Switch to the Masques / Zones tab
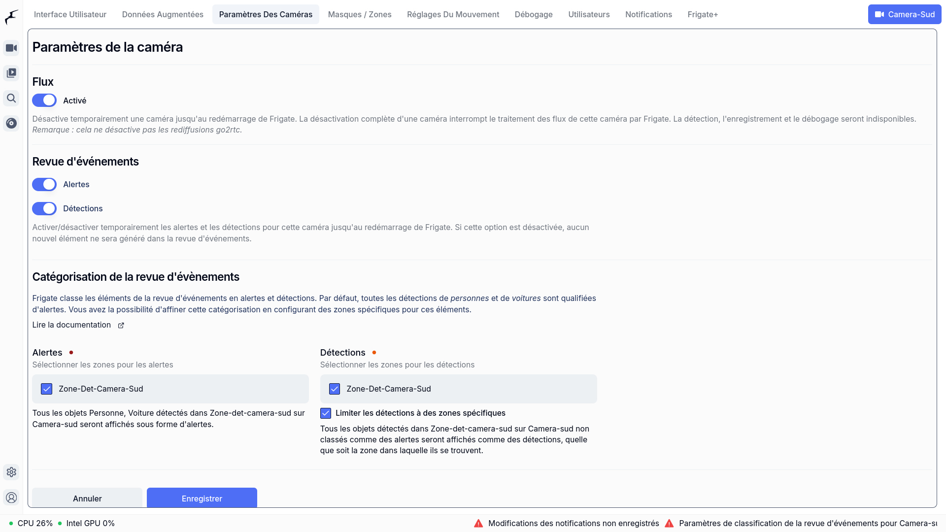Viewport: 946px width, 532px height. 359,14
